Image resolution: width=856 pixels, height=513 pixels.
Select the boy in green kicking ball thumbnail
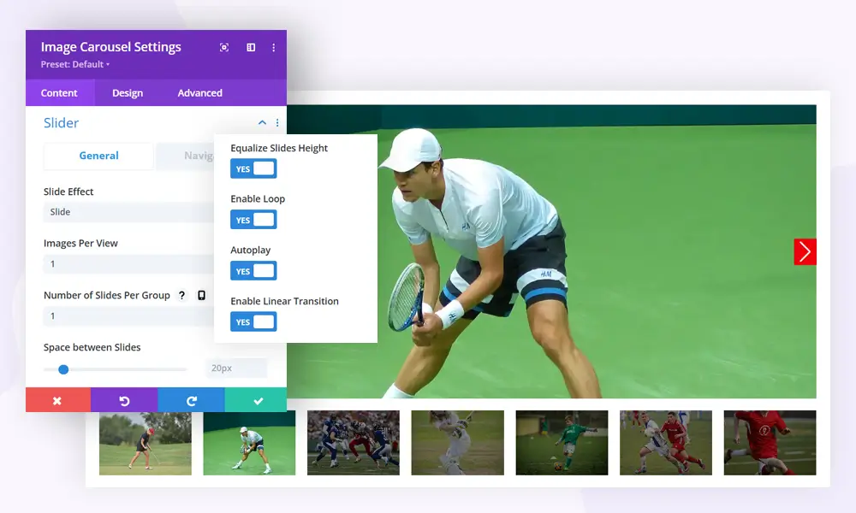pos(562,443)
